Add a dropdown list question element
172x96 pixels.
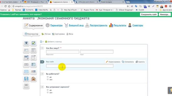click(26, 57)
